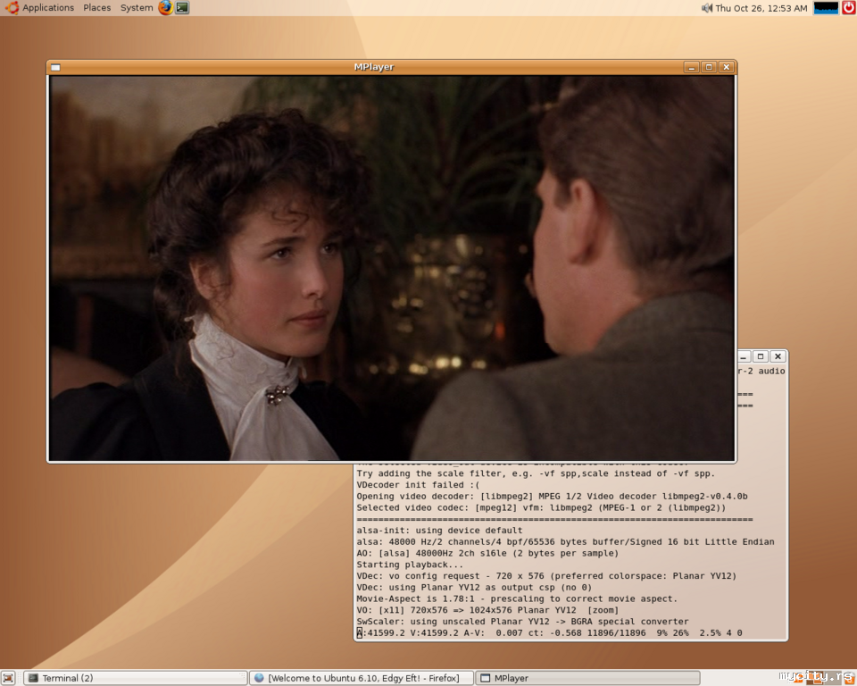
Task: Click the 'Selected video codec: [mpeg12]' line
Action: [541, 507]
